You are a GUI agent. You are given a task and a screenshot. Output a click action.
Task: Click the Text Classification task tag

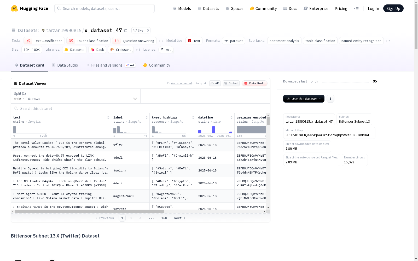[44, 41]
